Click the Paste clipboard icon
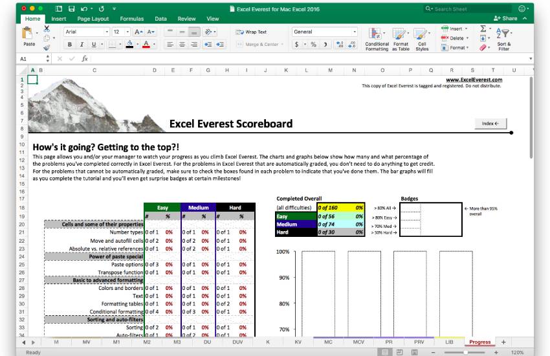Image resolution: width=550 pixels, height=356 pixels. pos(27,34)
